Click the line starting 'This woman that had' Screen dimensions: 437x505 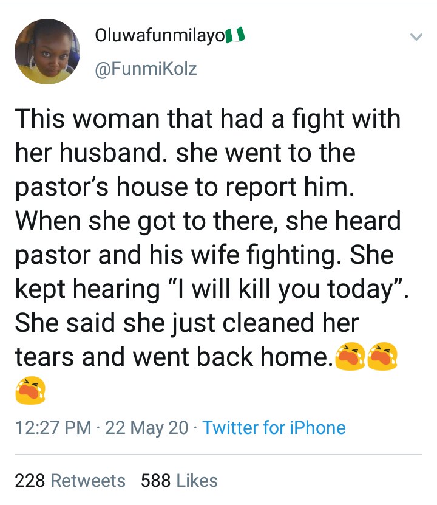point(208,118)
